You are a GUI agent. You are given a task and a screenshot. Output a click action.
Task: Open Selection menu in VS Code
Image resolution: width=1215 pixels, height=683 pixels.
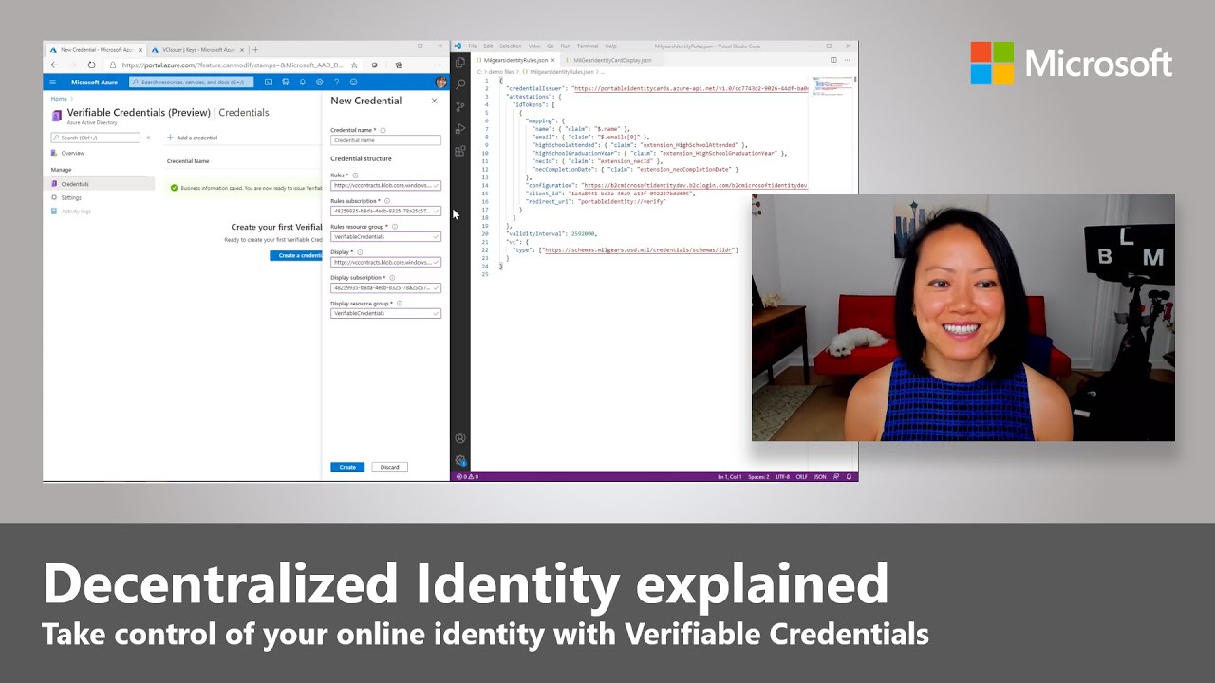tap(511, 46)
